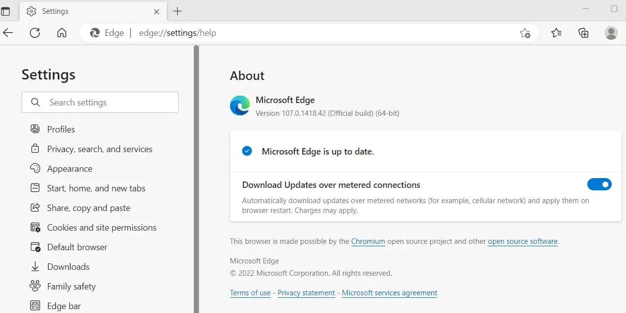Open a new tab with plus button
626x313 pixels.
[x=178, y=11]
